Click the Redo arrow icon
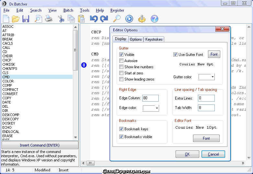253x174 pixels. coord(104,19)
